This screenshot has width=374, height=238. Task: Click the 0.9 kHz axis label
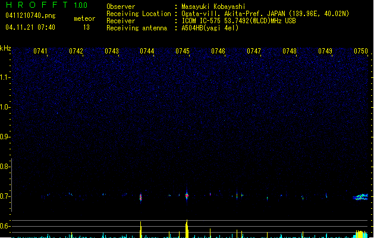[x=5, y=137]
